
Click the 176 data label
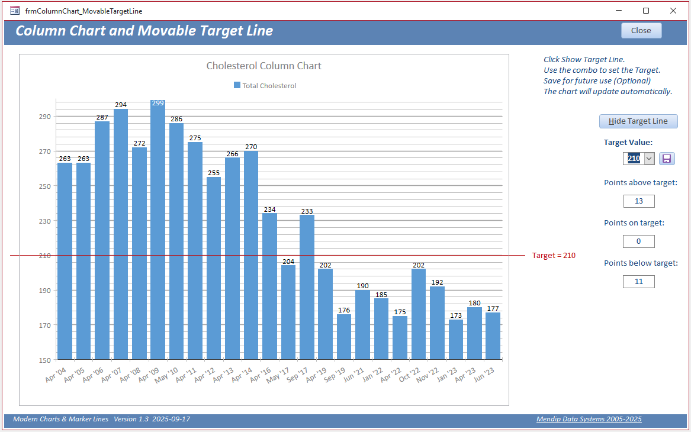[x=344, y=311]
